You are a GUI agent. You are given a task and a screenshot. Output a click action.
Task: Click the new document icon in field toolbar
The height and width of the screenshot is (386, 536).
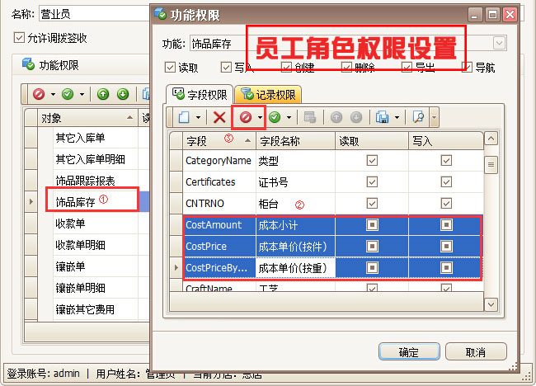182,118
